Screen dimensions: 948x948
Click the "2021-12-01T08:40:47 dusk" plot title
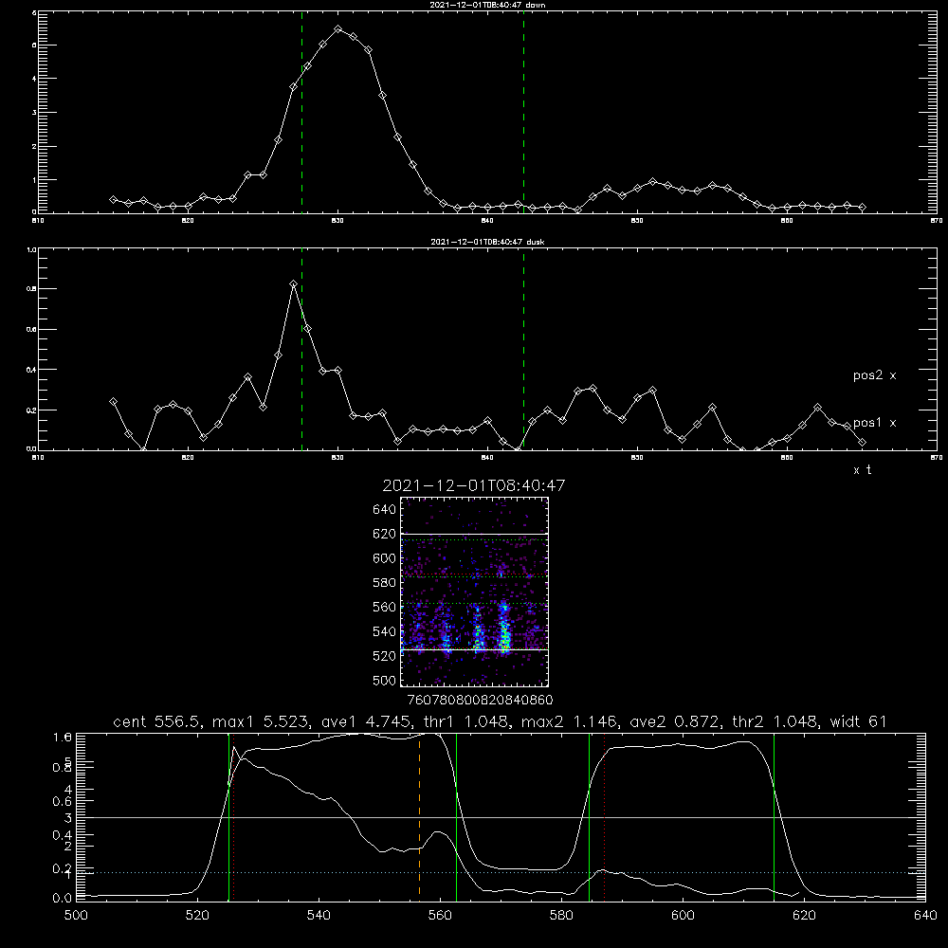[487, 242]
